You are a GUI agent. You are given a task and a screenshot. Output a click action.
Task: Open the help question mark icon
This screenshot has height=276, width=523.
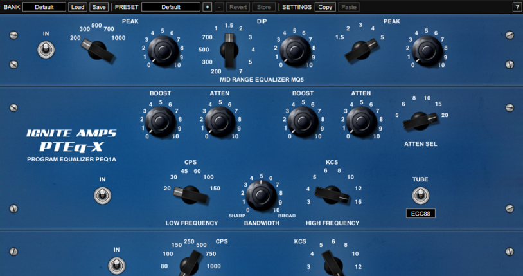tap(517, 7)
